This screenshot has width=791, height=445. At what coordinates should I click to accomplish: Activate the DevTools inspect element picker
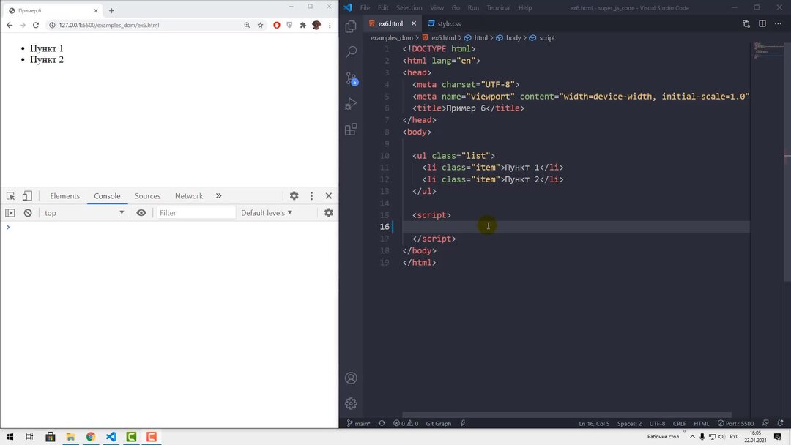tap(10, 196)
